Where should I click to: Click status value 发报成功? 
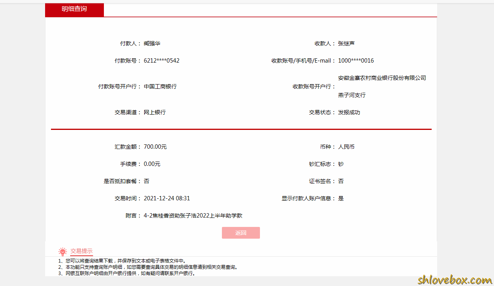click(349, 112)
